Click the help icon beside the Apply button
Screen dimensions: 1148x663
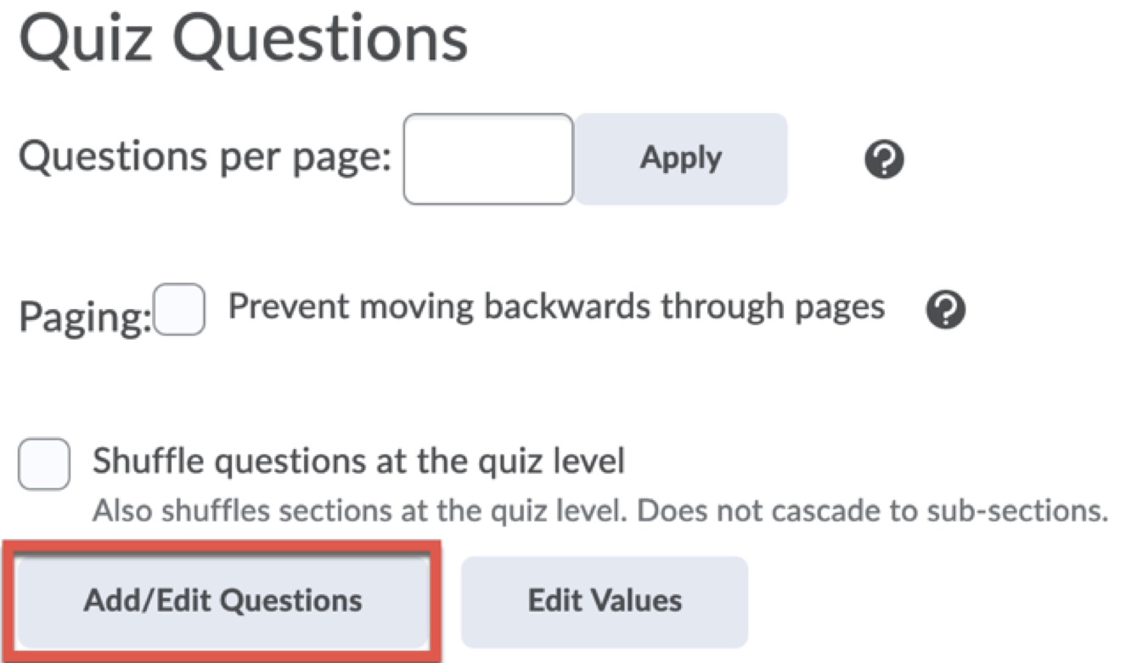tap(885, 160)
